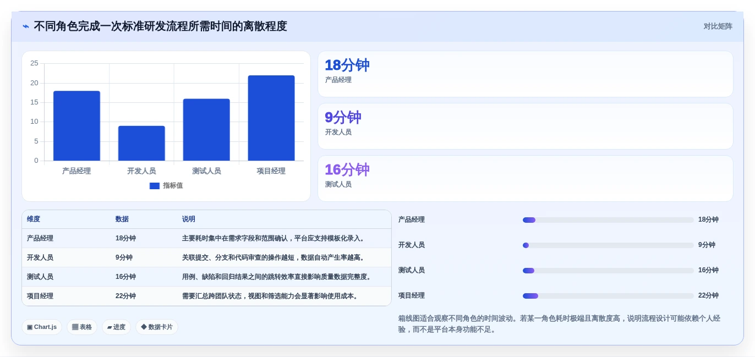Image resolution: width=755 pixels, height=357 pixels.
Task: Click the 测试人员 progress bar
Action: [608, 271]
